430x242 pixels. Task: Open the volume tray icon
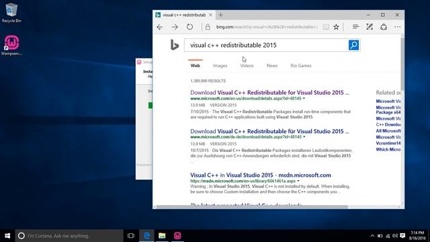[395, 236]
